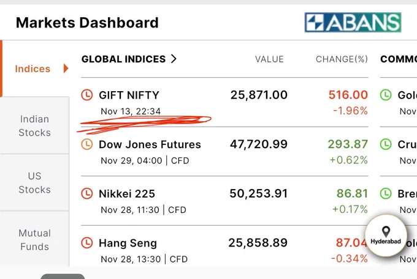Click the Dow Jones Futures clock icon
This screenshot has height=279, width=417.
pos(86,144)
